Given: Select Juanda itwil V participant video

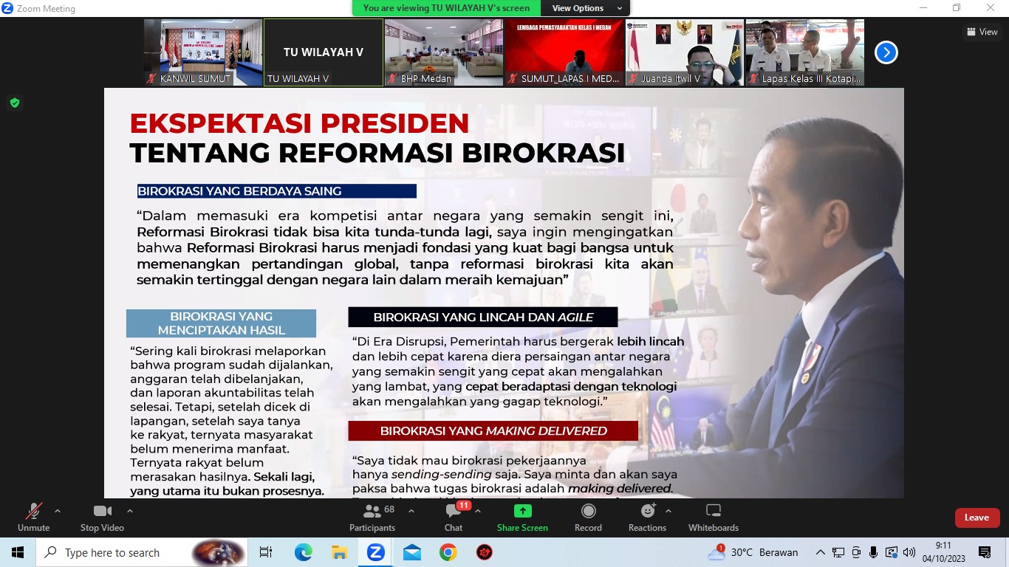Looking at the screenshot, I should (685, 52).
